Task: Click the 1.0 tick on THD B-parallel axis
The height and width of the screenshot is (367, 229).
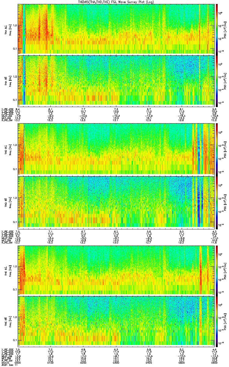Action: [x=15, y=198]
